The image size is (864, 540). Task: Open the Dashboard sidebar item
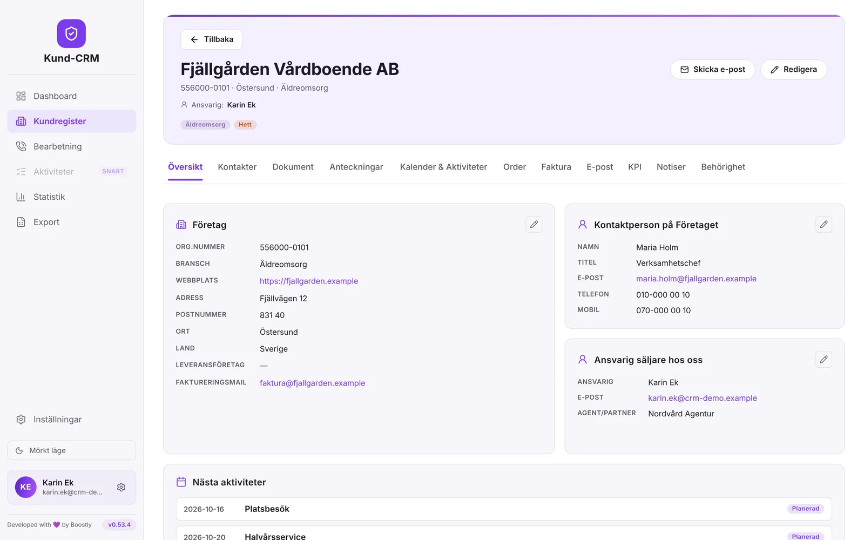(x=71, y=96)
